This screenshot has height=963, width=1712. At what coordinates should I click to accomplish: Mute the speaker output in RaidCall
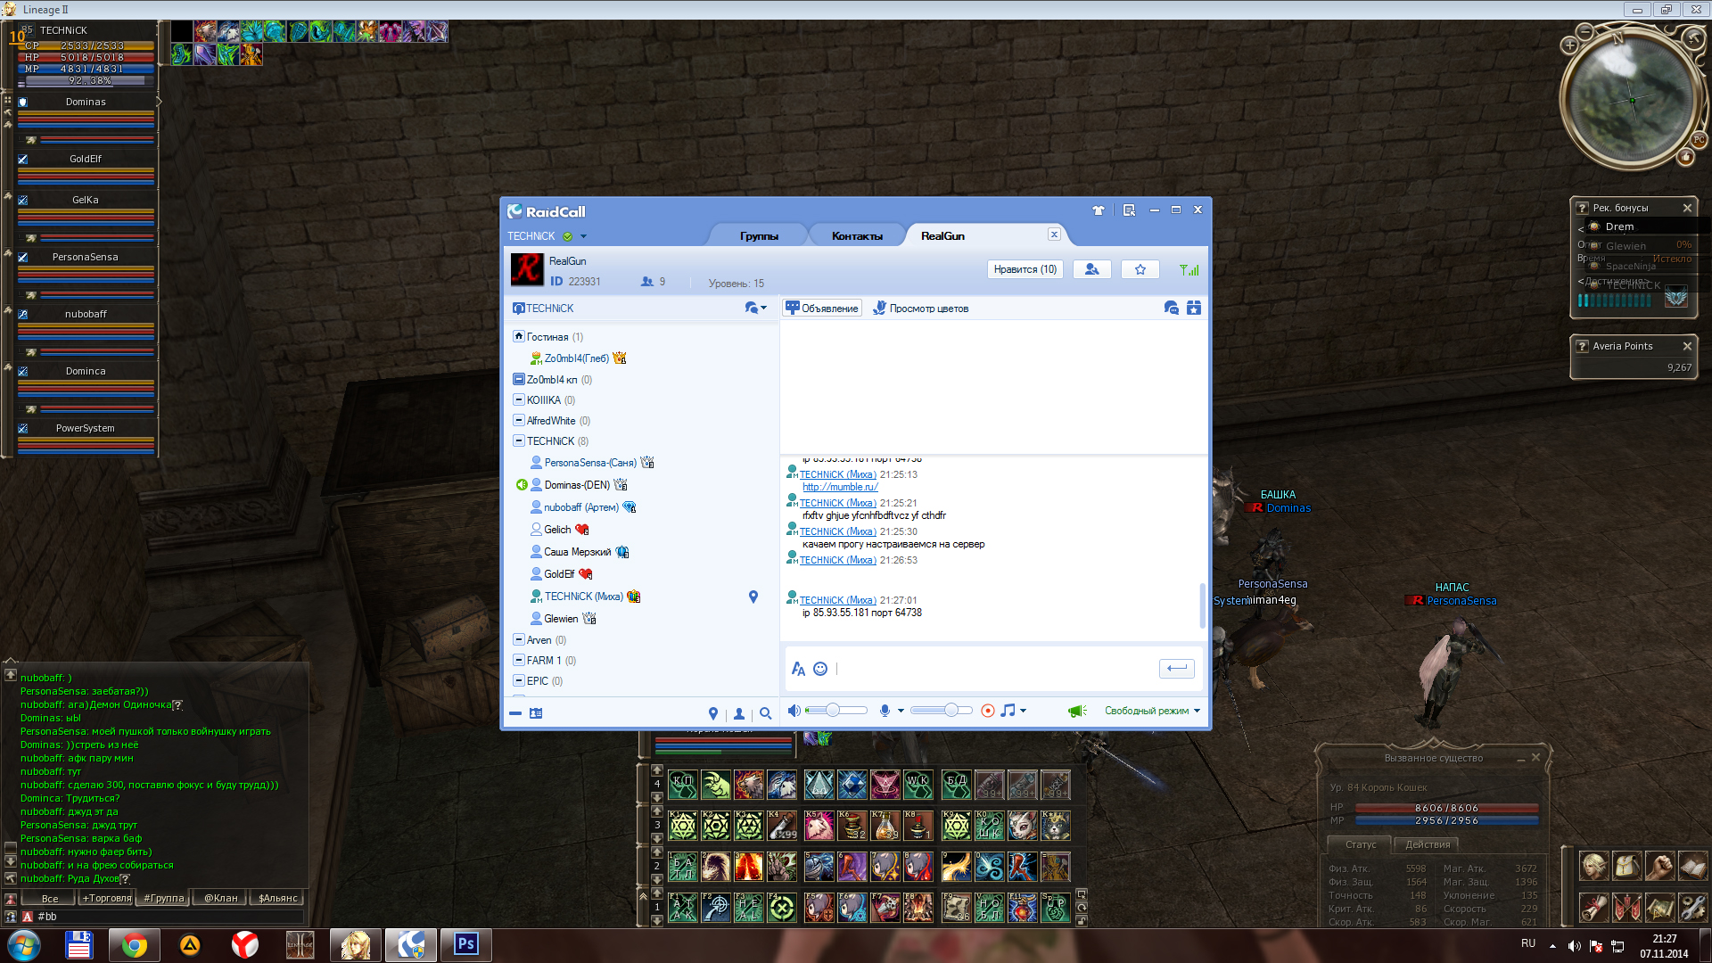click(794, 711)
